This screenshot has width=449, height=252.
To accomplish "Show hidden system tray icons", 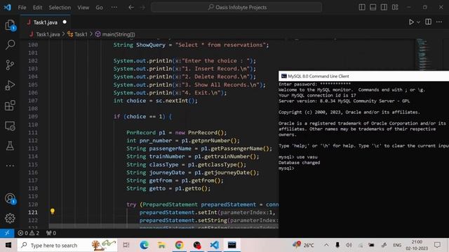I will coord(326,245).
